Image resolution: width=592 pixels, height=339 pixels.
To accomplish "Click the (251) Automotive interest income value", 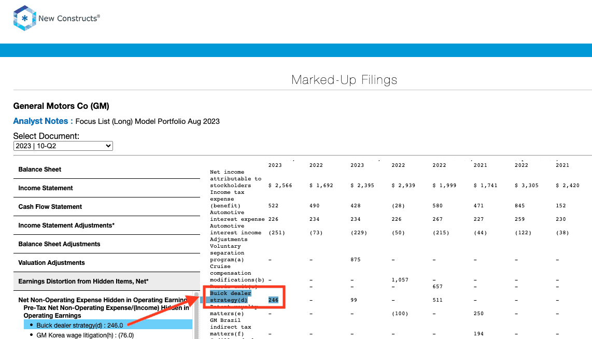I will click(x=277, y=233).
